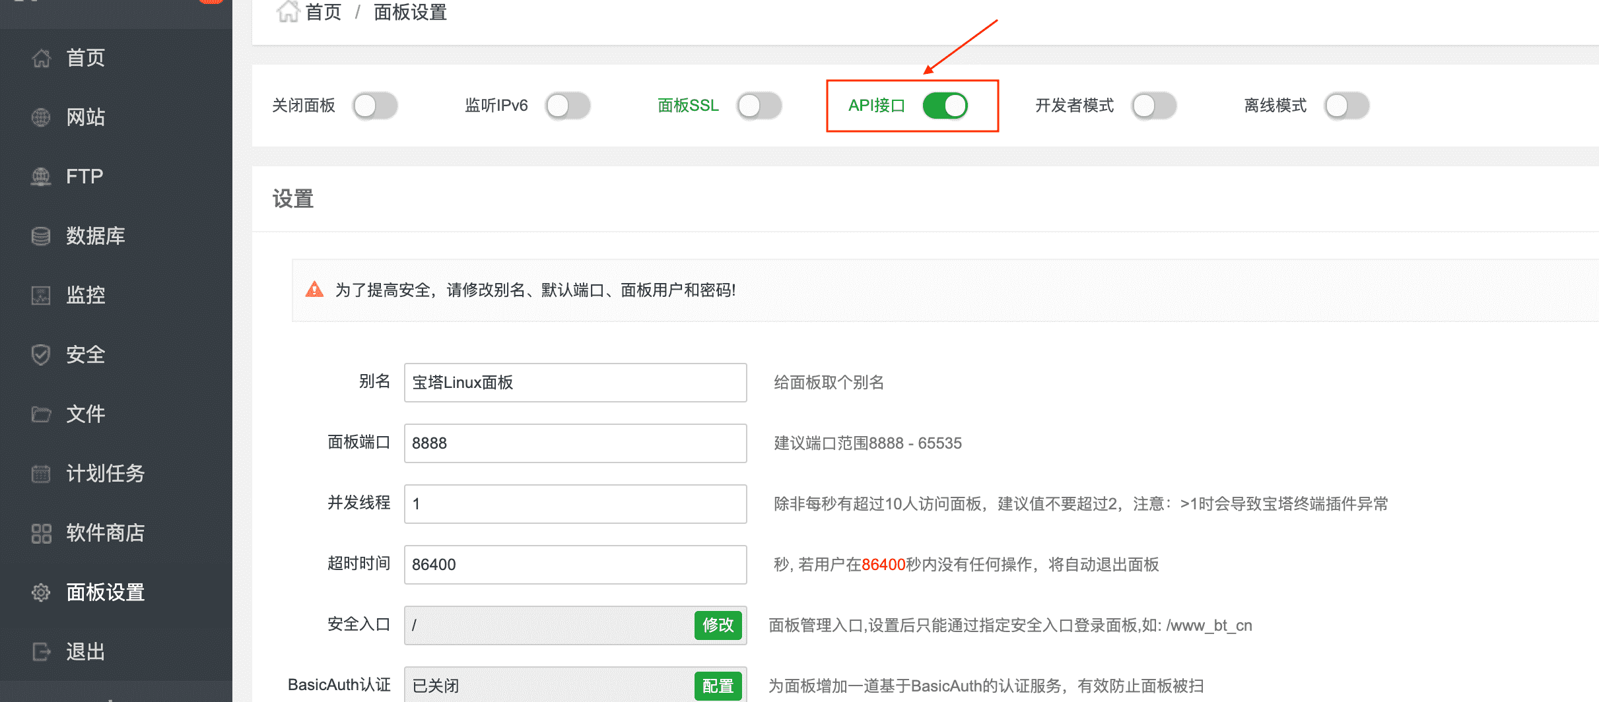Click the 超时时间 input field
The width and height of the screenshot is (1599, 702).
pyautogui.click(x=576, y=565)
